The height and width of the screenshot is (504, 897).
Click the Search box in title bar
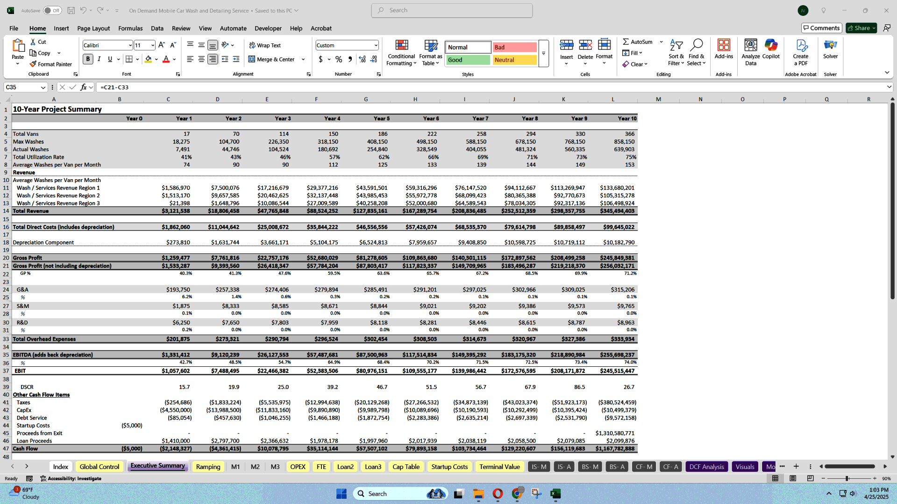point(452,10)
